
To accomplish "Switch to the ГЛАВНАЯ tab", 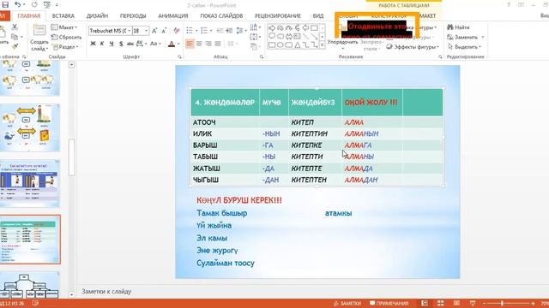I will (28, 15).
